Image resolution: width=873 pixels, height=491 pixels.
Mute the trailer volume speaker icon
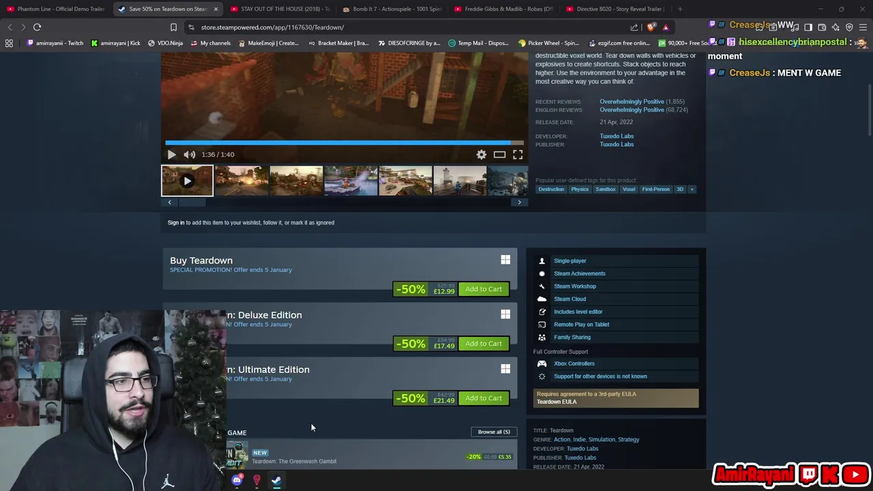click(189, 155)
